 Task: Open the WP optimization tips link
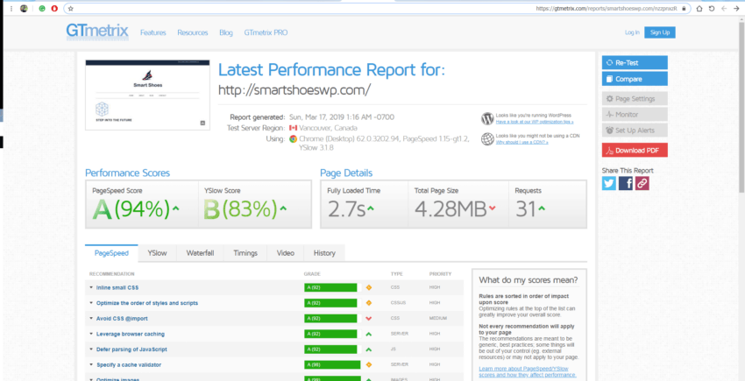pos(535,122)
